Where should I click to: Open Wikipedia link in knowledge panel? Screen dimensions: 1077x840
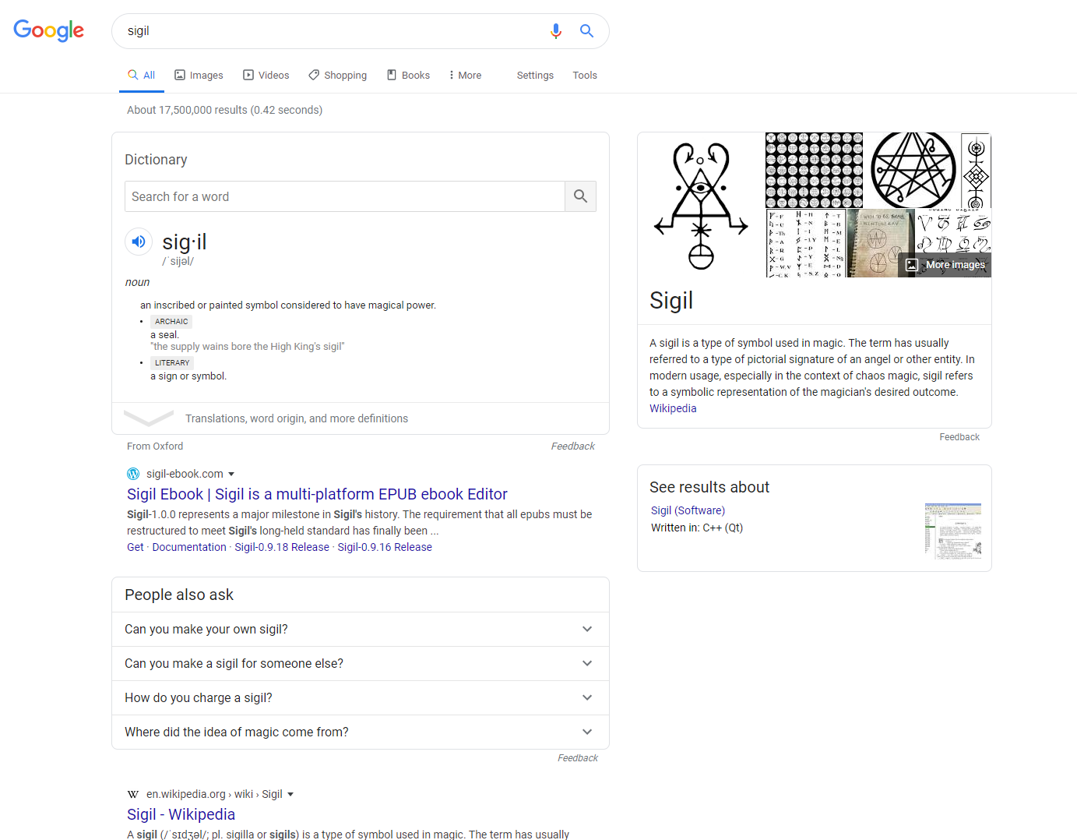pyautogui.click(x=673, y=408)
